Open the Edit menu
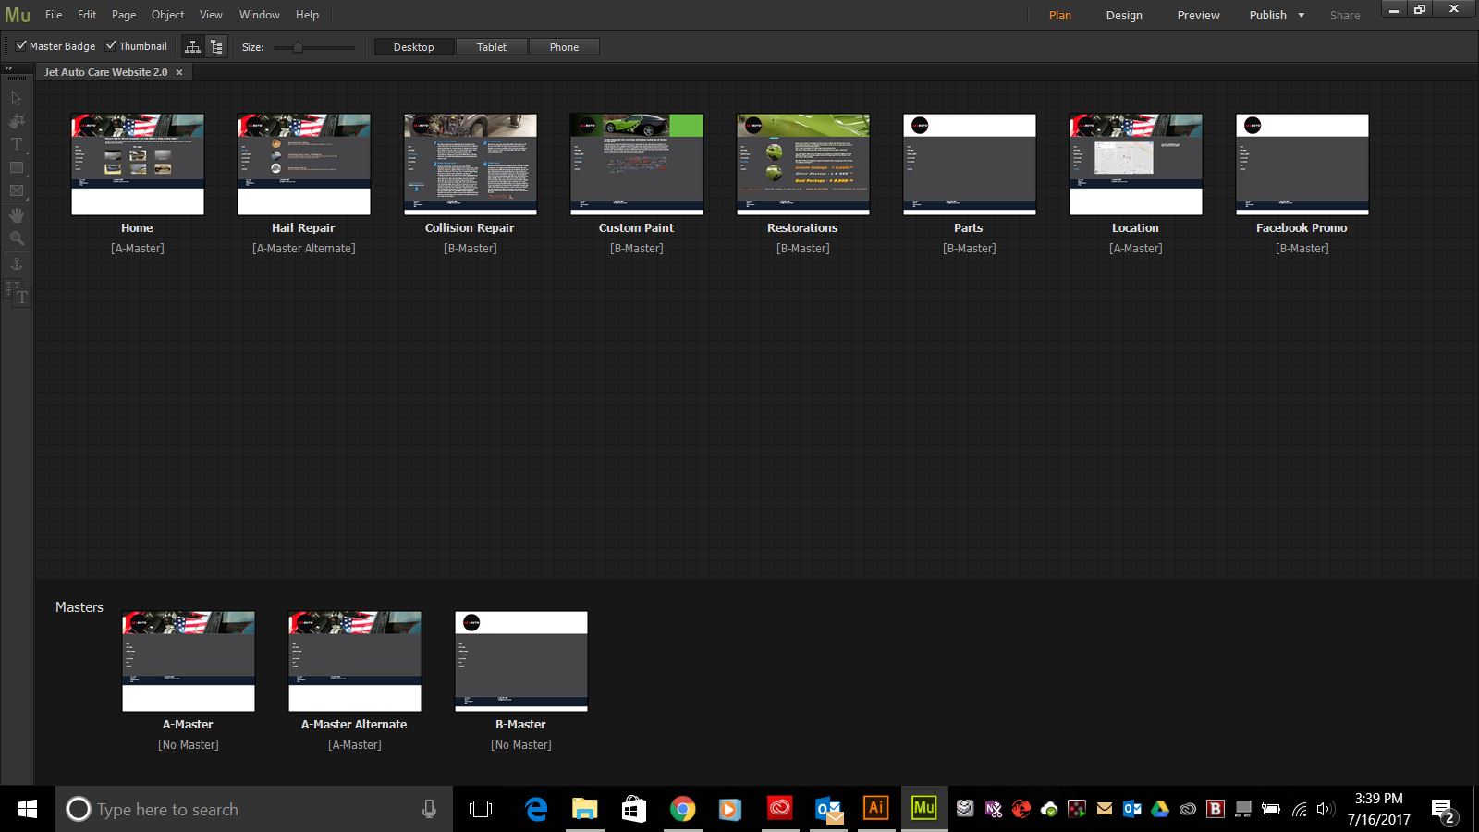The height and width of the screenshot is (832, 1479). point(87,15)
